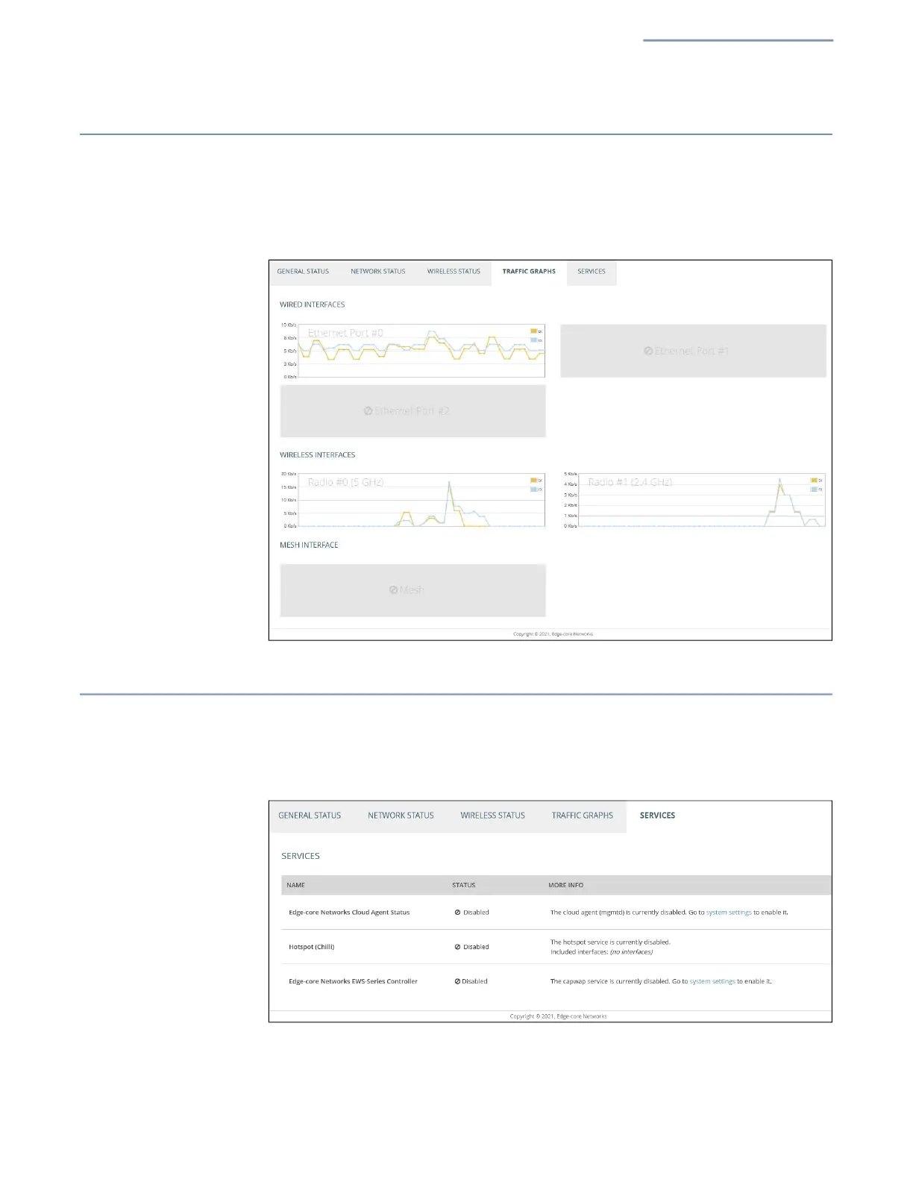Click NAME column header in services table
This screenshot has width=913, height=1182.
[x=295, y=885]
